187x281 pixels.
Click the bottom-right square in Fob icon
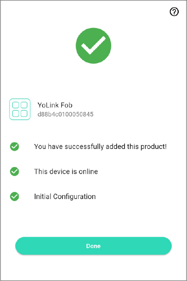24,113
